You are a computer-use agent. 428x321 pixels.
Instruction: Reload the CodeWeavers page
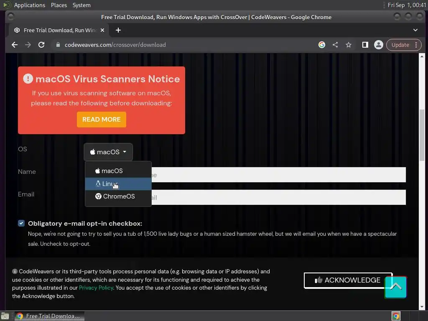pyautogui.click(x=41, y=45)
